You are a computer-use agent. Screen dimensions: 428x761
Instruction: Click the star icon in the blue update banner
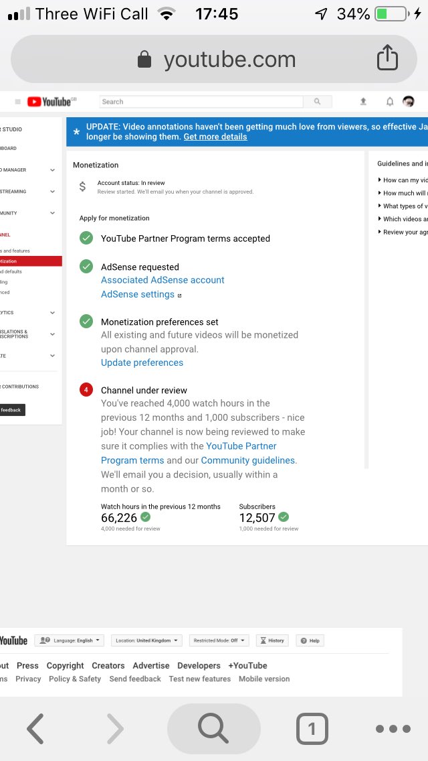point(76,131)
